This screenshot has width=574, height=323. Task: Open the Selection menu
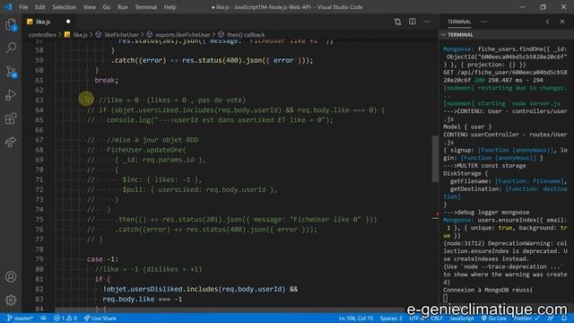[x=64, y=7]
